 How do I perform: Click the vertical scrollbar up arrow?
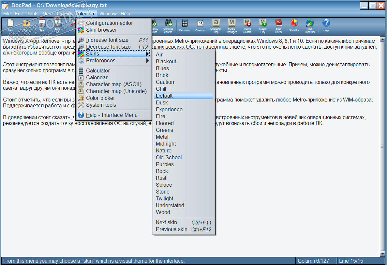click(382, 39)
